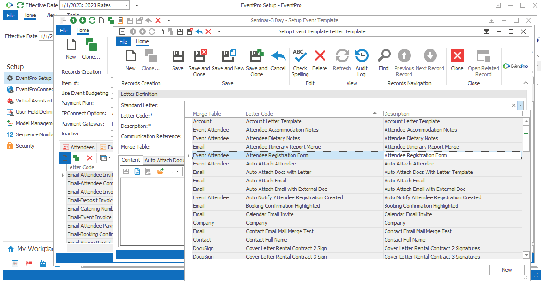
Task: Click Save and New ribbon button
Action: (x=228, y=60)
